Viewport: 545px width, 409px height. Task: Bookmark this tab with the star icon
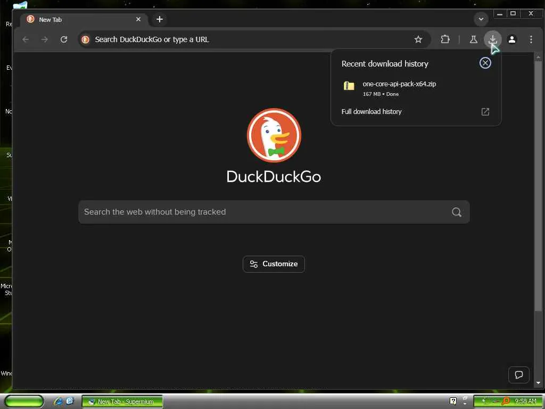click(x=418, y=39)
